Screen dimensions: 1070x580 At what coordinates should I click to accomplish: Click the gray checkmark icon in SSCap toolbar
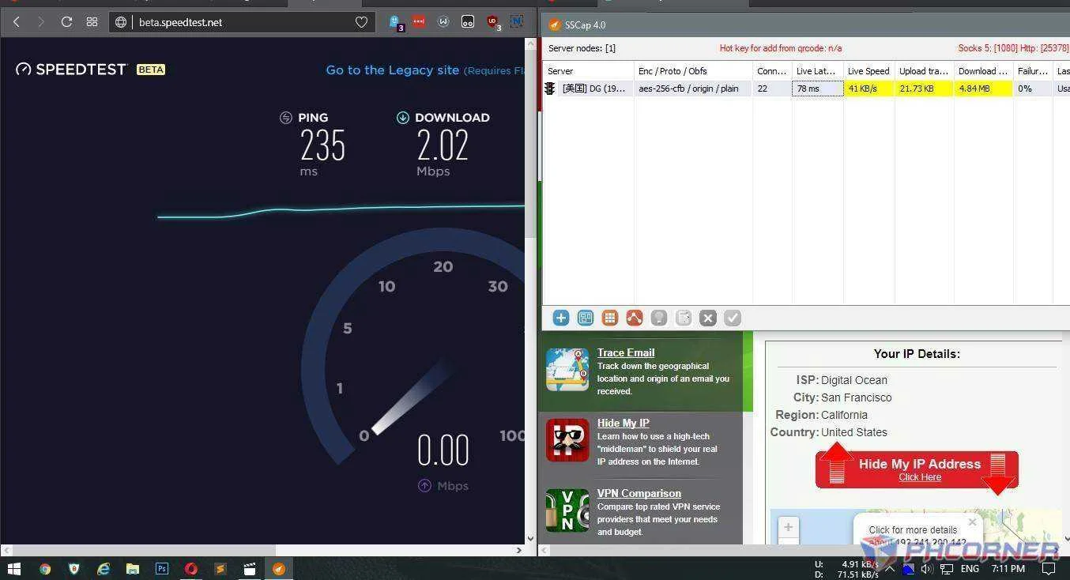(x=733, y=318)
